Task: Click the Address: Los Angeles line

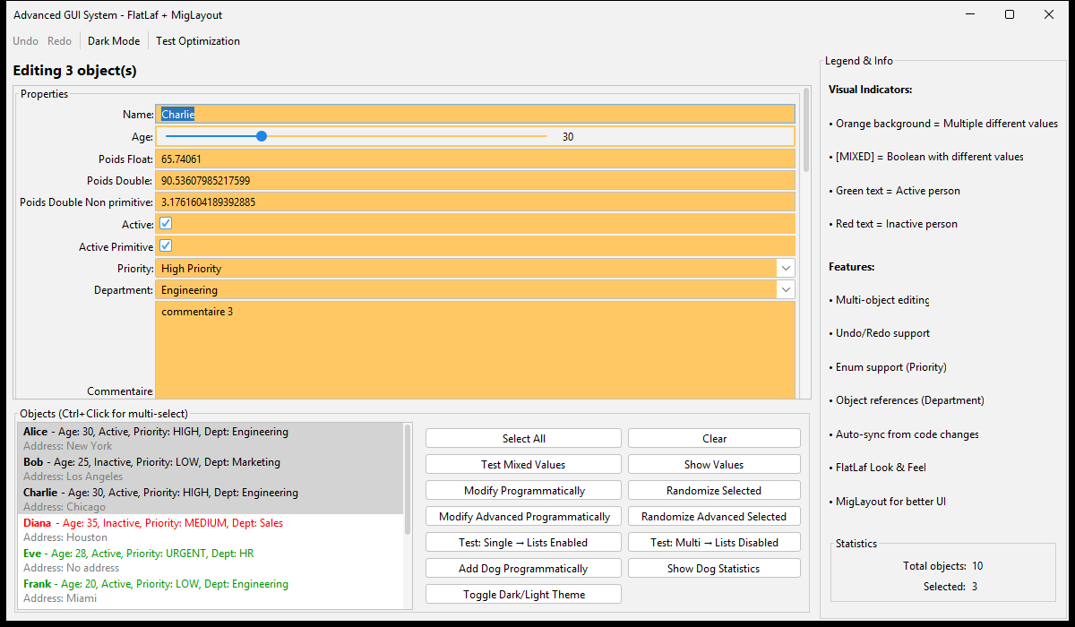Action: 73,477
